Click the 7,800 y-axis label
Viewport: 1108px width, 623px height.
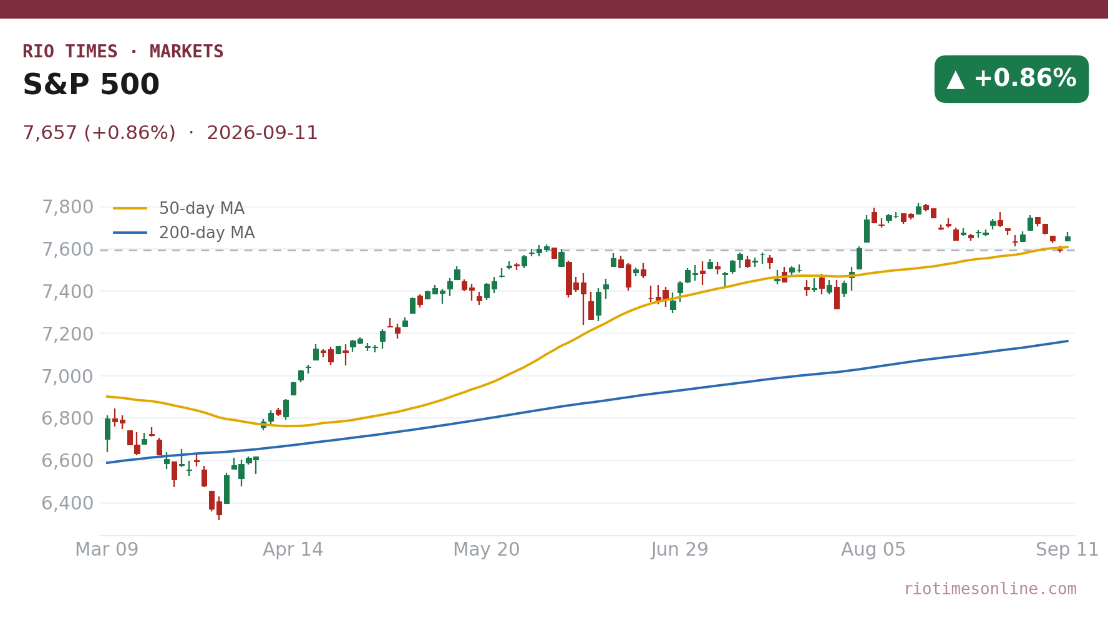coord(67,207)
